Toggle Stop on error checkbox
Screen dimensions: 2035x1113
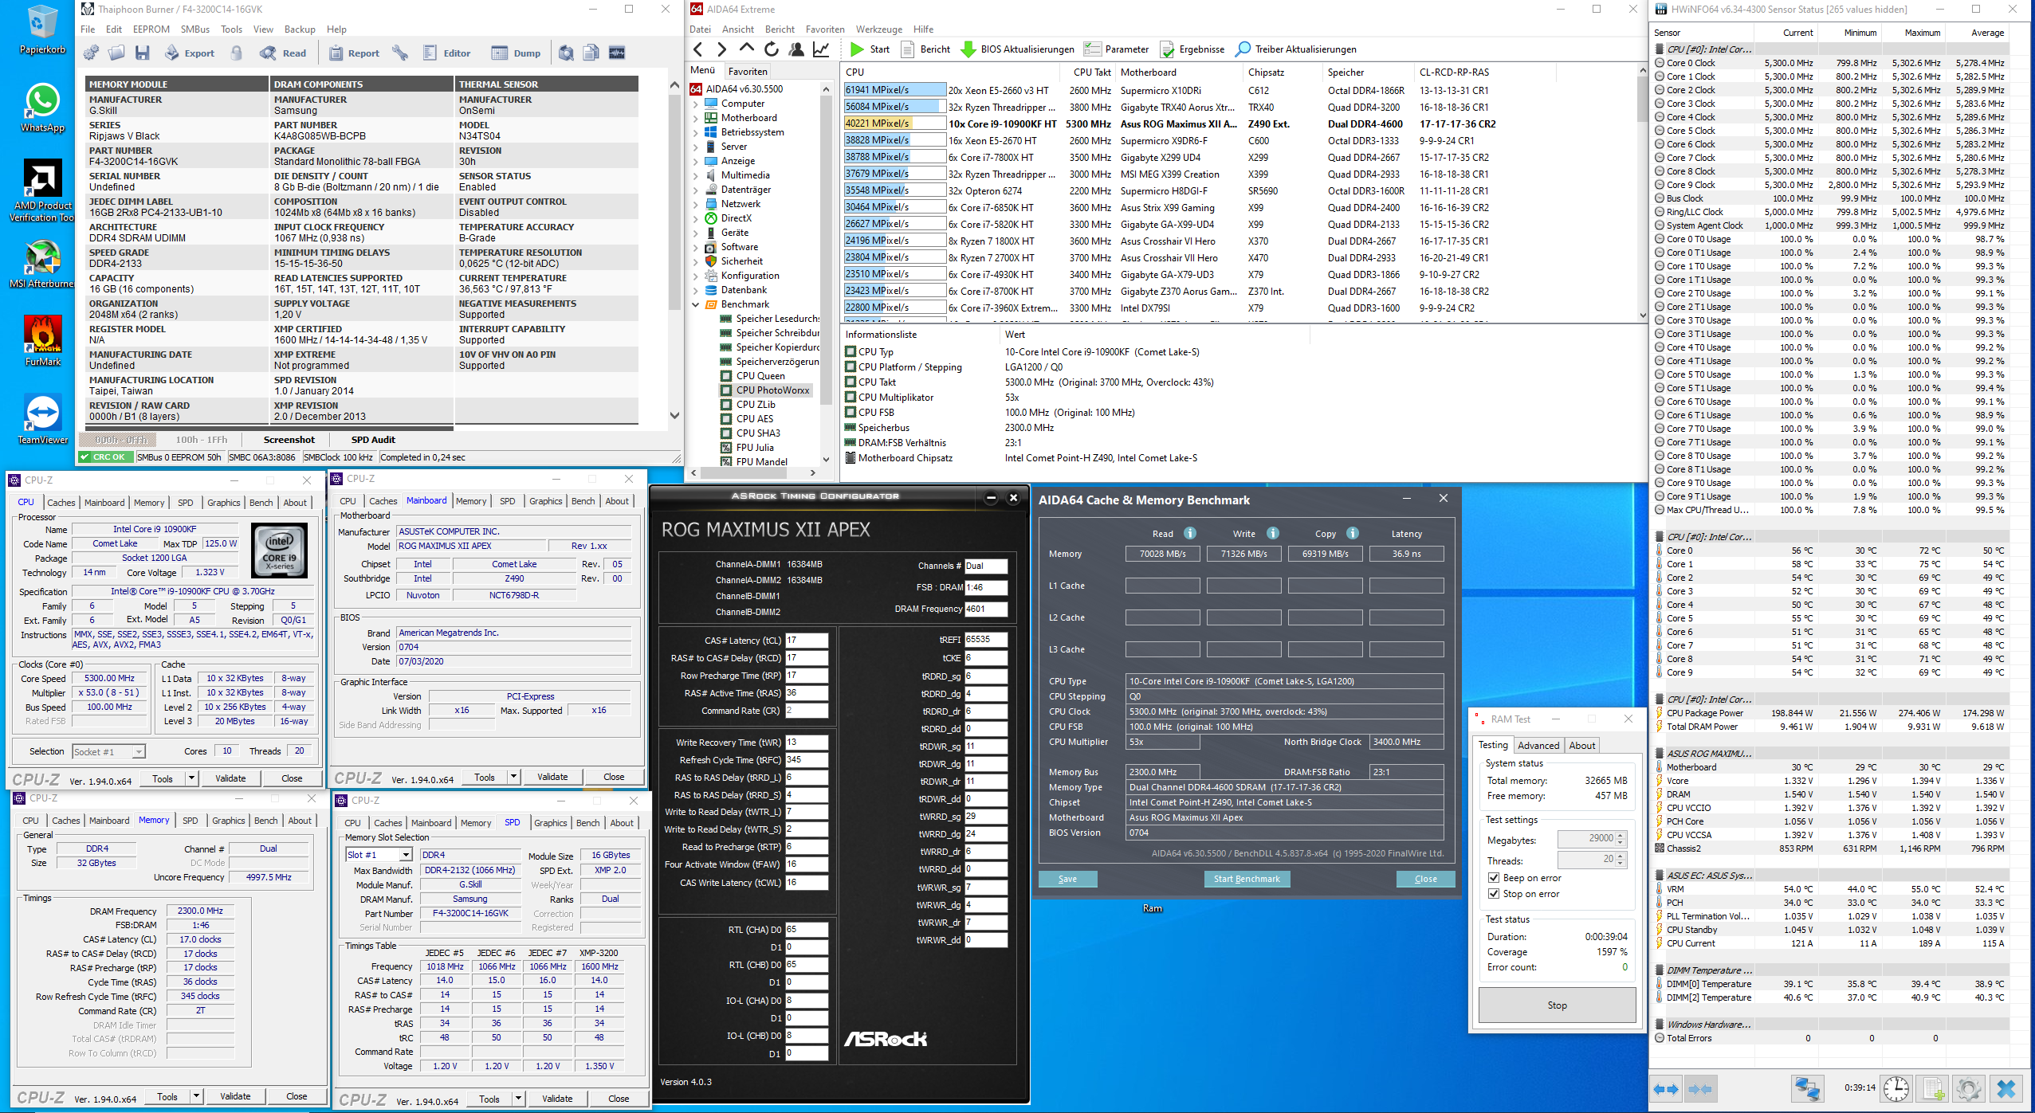(1494, 894)
